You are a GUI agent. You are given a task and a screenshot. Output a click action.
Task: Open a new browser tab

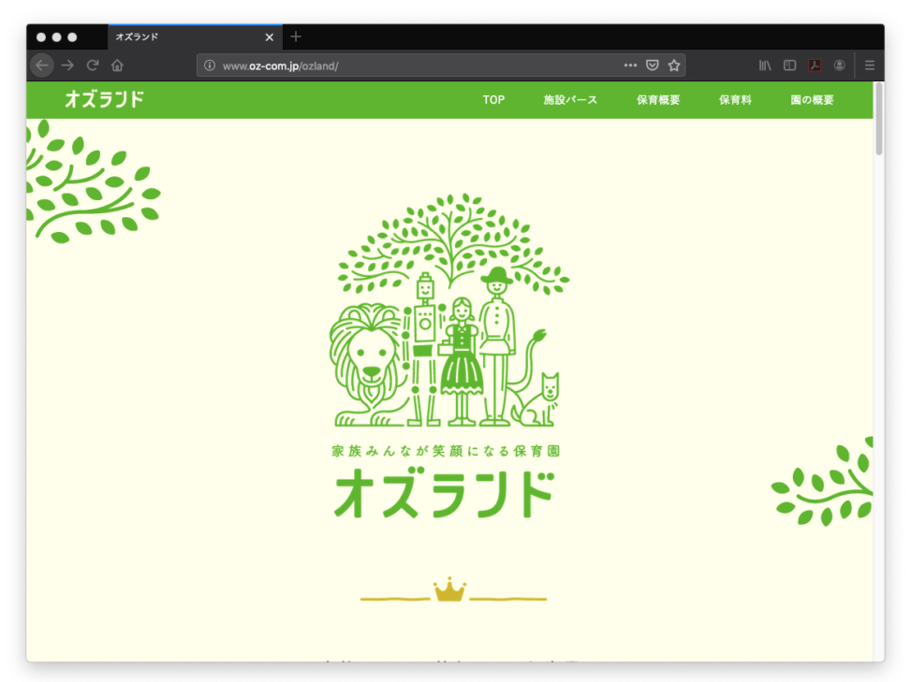pyautogui.click(x=296, y=36)
